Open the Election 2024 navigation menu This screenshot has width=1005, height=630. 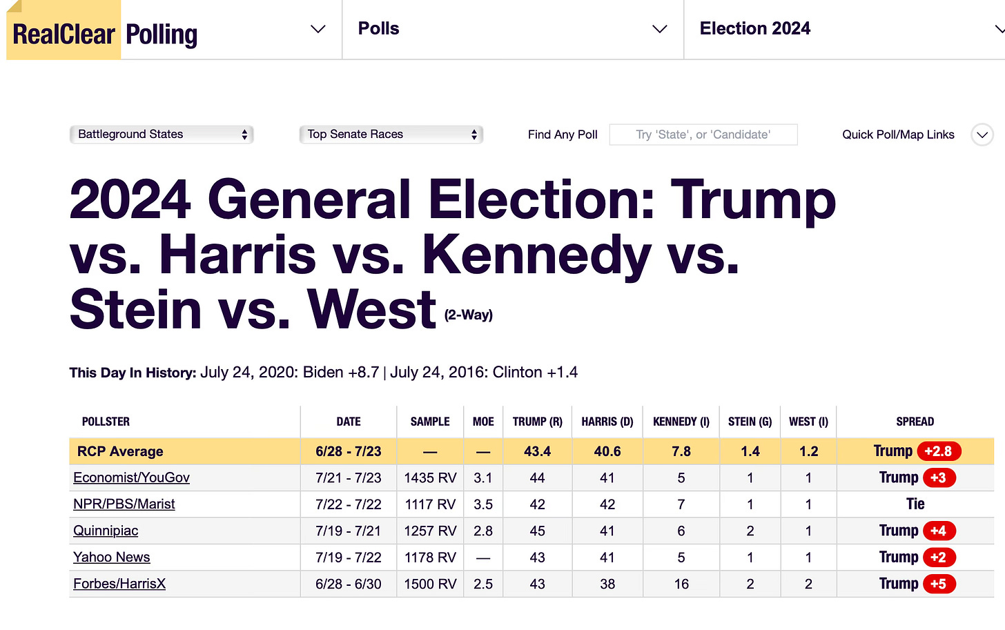click(x=754, y=28)
